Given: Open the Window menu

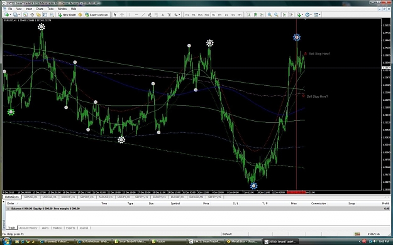Looking at the screenshot, I should 62,9.
